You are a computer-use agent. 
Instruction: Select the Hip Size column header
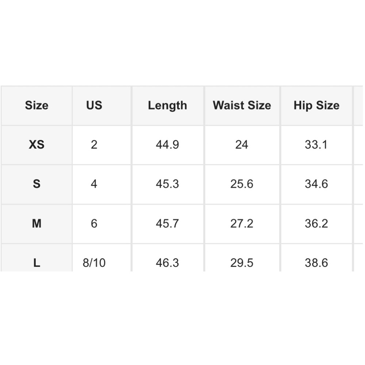tap(316, 105)
